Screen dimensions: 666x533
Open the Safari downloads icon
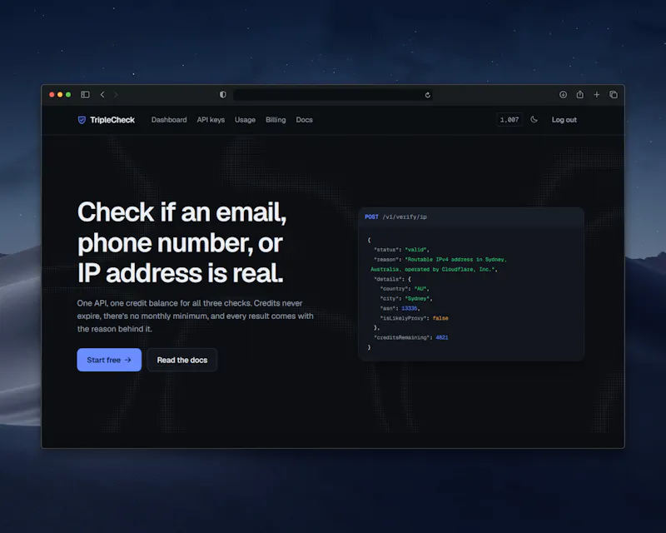[563, 94]
